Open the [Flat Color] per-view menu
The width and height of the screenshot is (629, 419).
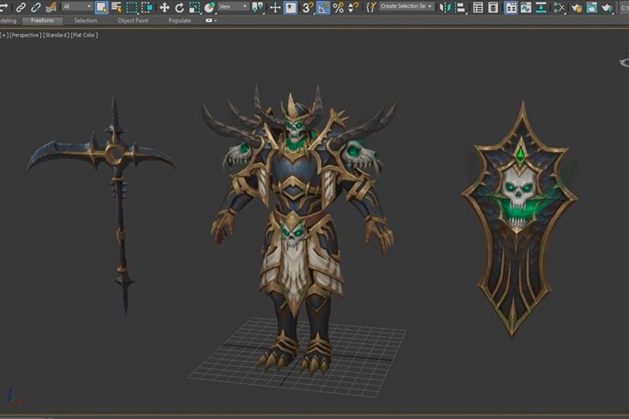pos(84,35)
